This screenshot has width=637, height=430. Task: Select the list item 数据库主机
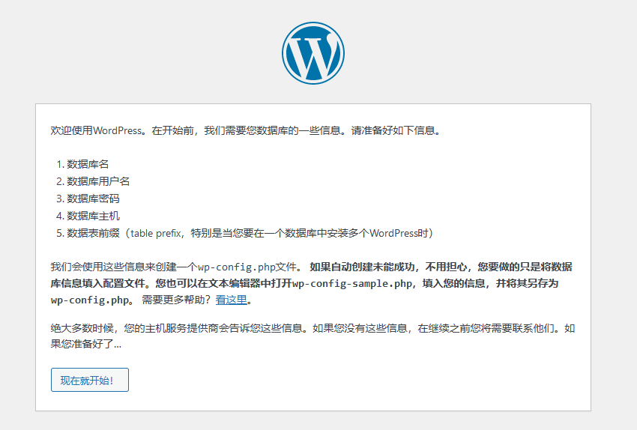click(x=93, y=216)
